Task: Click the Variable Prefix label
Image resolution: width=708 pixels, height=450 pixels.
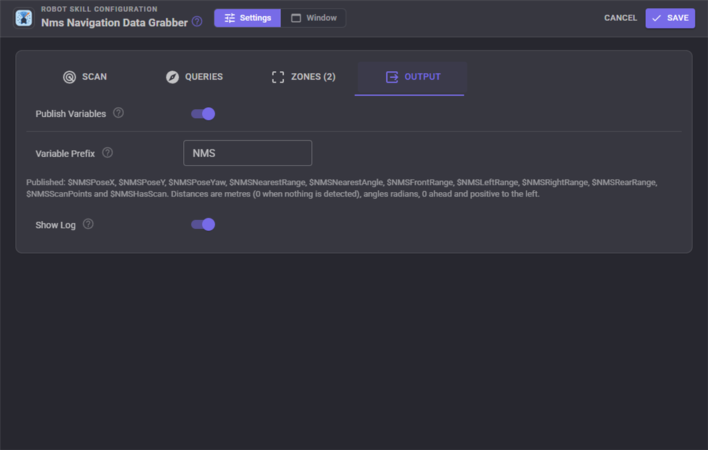Action: click(x=65, y=153)
